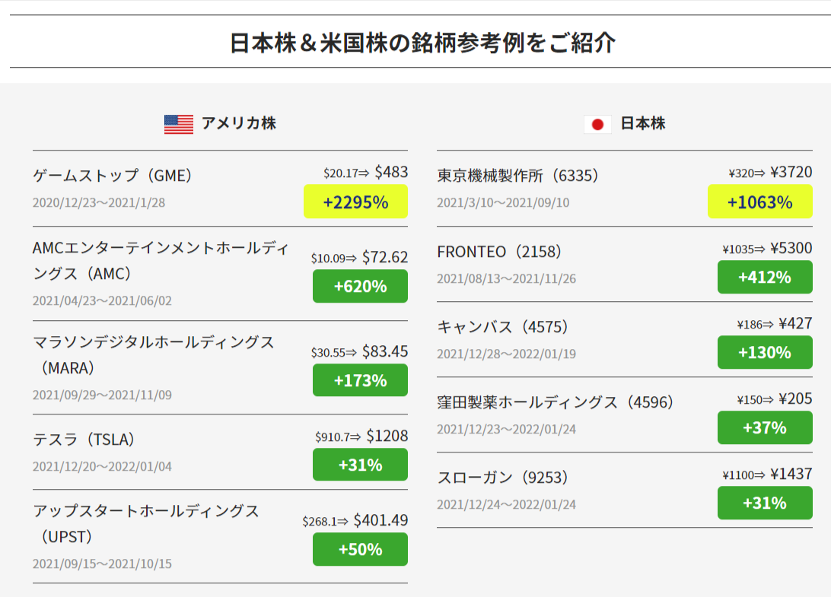Open the スローガン（9253） stock entry

pos(502,478)
